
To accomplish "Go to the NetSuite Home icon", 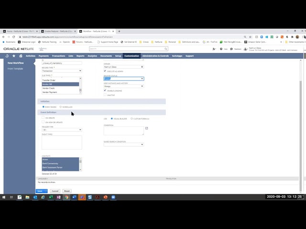I will (x=21, y=56).
